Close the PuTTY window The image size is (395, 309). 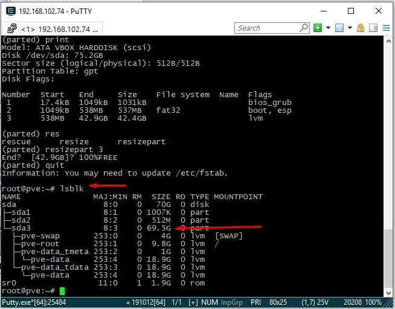pos(379,11)
